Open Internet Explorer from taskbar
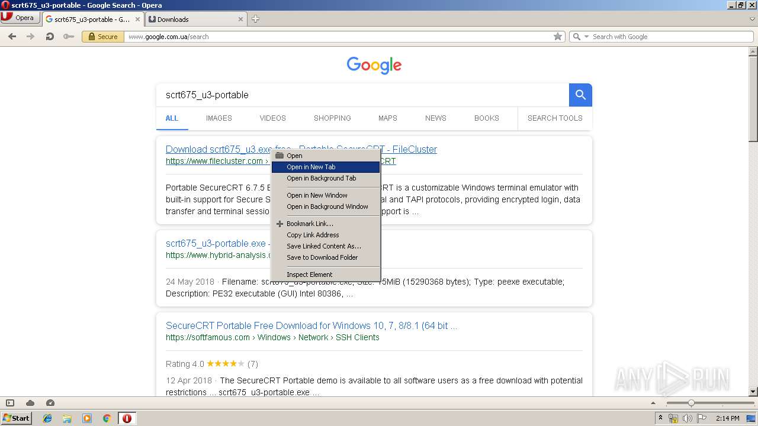Image resolution: width=758 pixels, height=426 pixels. 47,418
